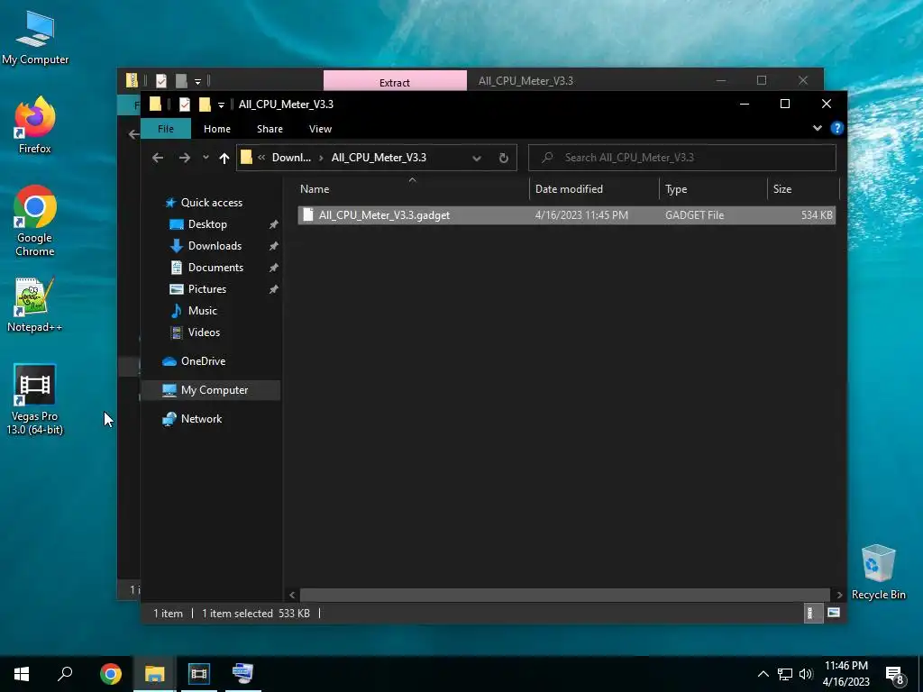The image size is (923, 692).
Task: Unpin Pictures using its pin icon
Action: (273, 289)
